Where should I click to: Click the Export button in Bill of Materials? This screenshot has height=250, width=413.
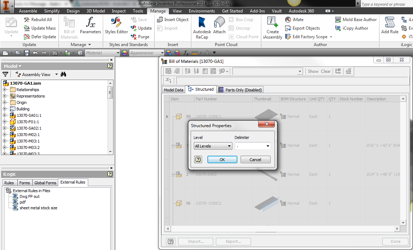point(233,241)
